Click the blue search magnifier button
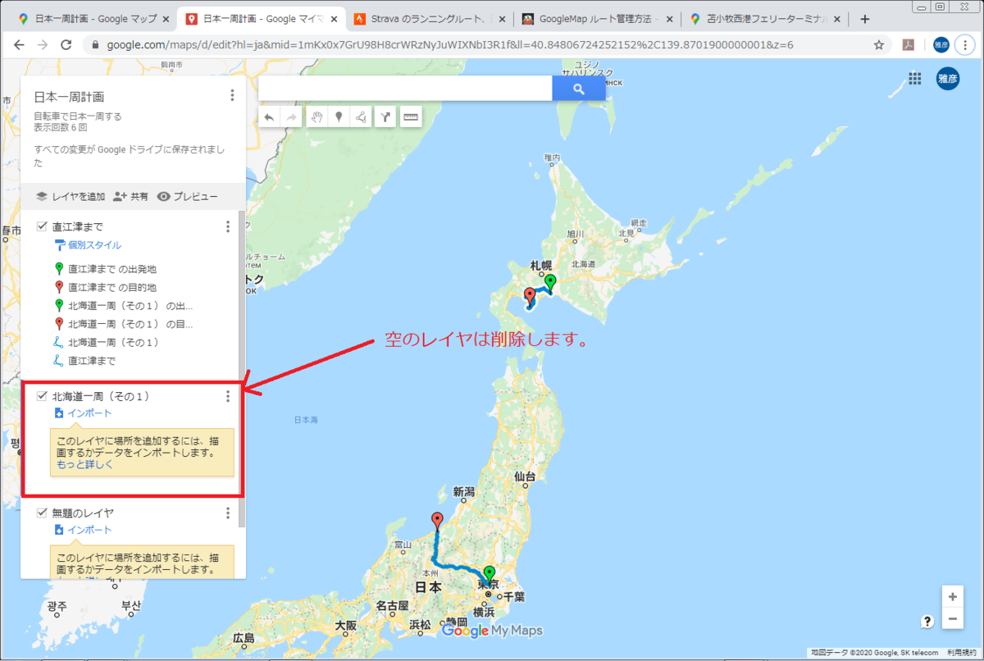Image resolution: width=984 pixels, height=661 pixels. coord(579,89)
